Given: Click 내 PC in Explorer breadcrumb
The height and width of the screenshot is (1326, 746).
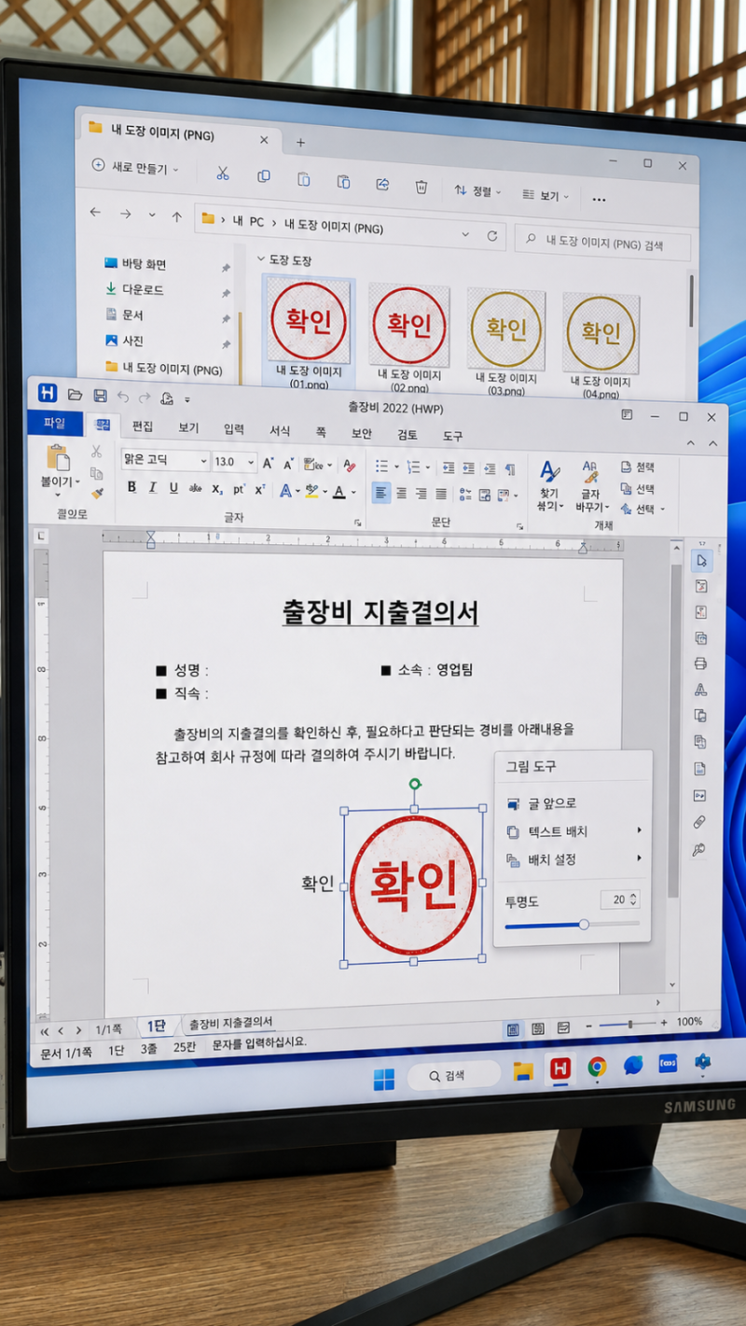Looking at the screenshot, I should 248,222.
